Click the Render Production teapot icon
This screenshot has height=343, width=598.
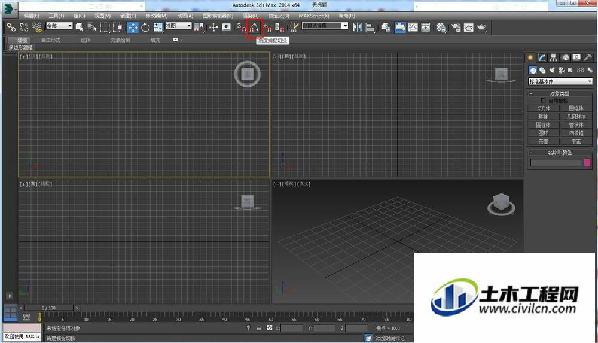pyautogui.click(x=481, y=27)
